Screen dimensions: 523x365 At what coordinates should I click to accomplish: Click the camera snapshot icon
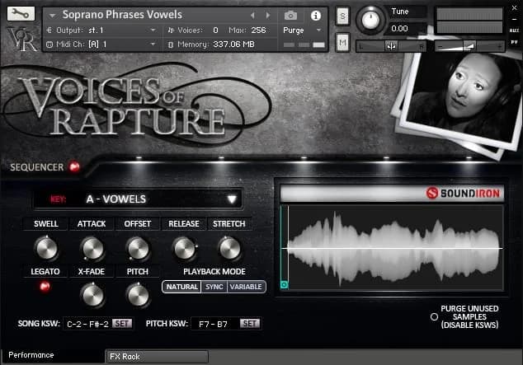point(290,16)
